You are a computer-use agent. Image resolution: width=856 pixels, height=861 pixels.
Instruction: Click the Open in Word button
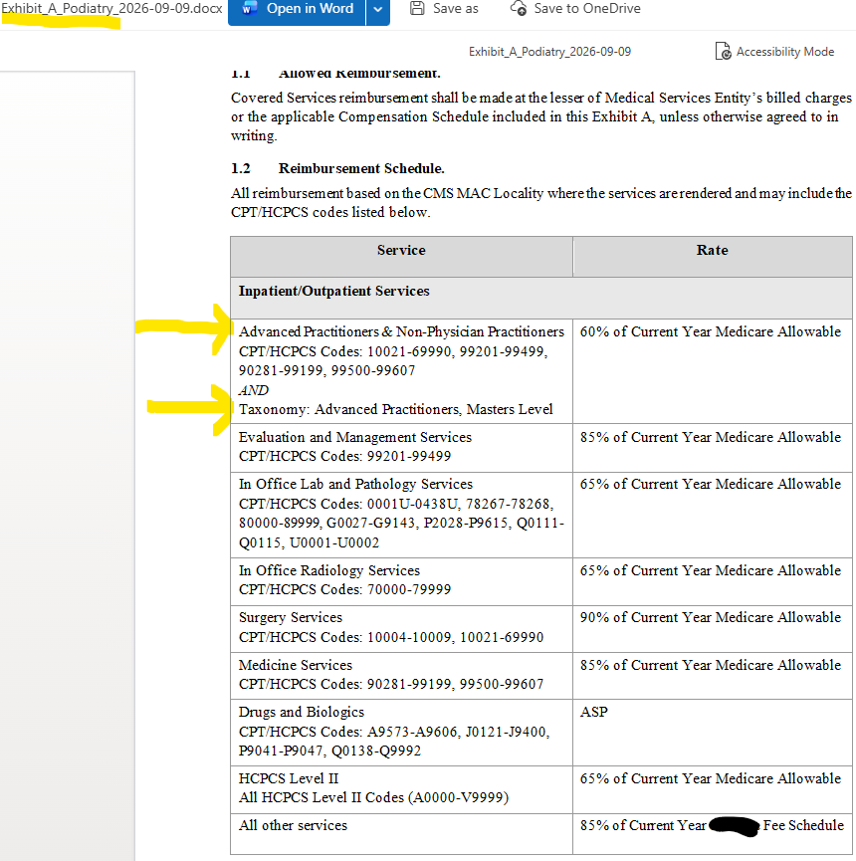coord(297,9)
